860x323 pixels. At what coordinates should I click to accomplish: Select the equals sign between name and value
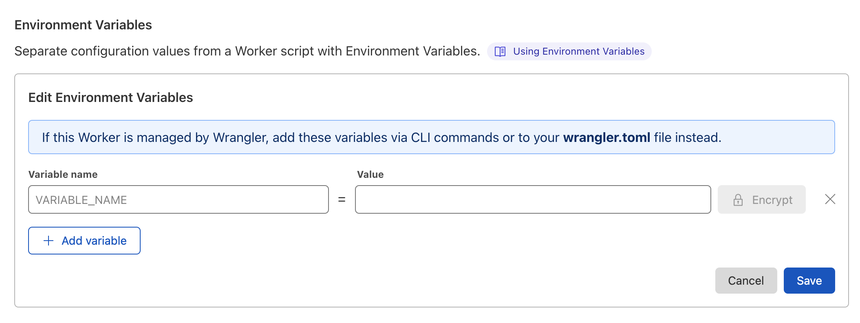(342, 199)
